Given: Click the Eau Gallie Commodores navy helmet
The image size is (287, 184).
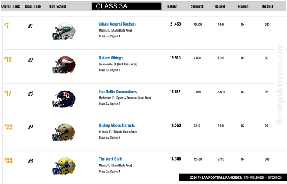Looking at the screenshot, I should coord(64,99).
